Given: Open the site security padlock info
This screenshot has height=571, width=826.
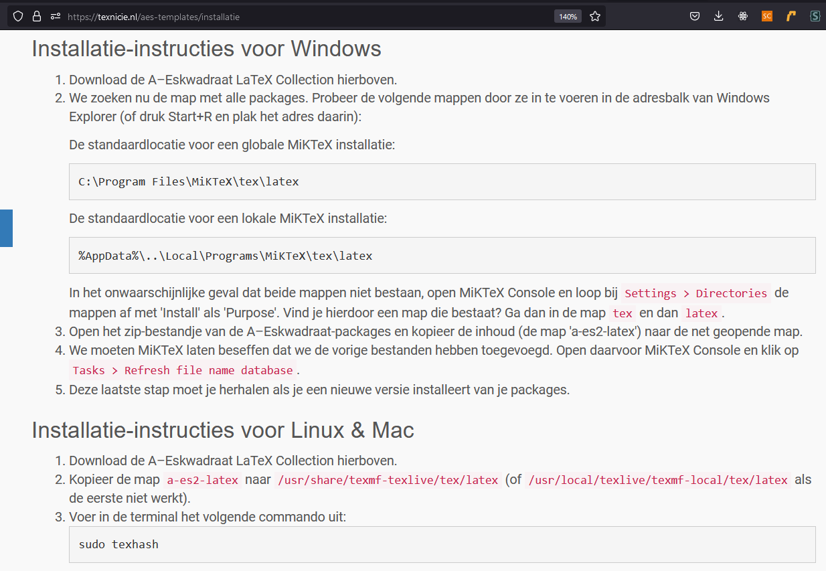Looking at the screenshot, I should 37,17.
